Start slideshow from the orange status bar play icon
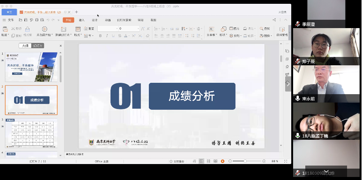This screenshot has width=363, height=180. click(223, 161)
